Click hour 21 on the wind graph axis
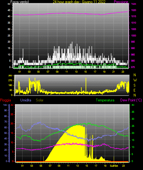This screenshot has height=170, width=143. pos(114,72)
